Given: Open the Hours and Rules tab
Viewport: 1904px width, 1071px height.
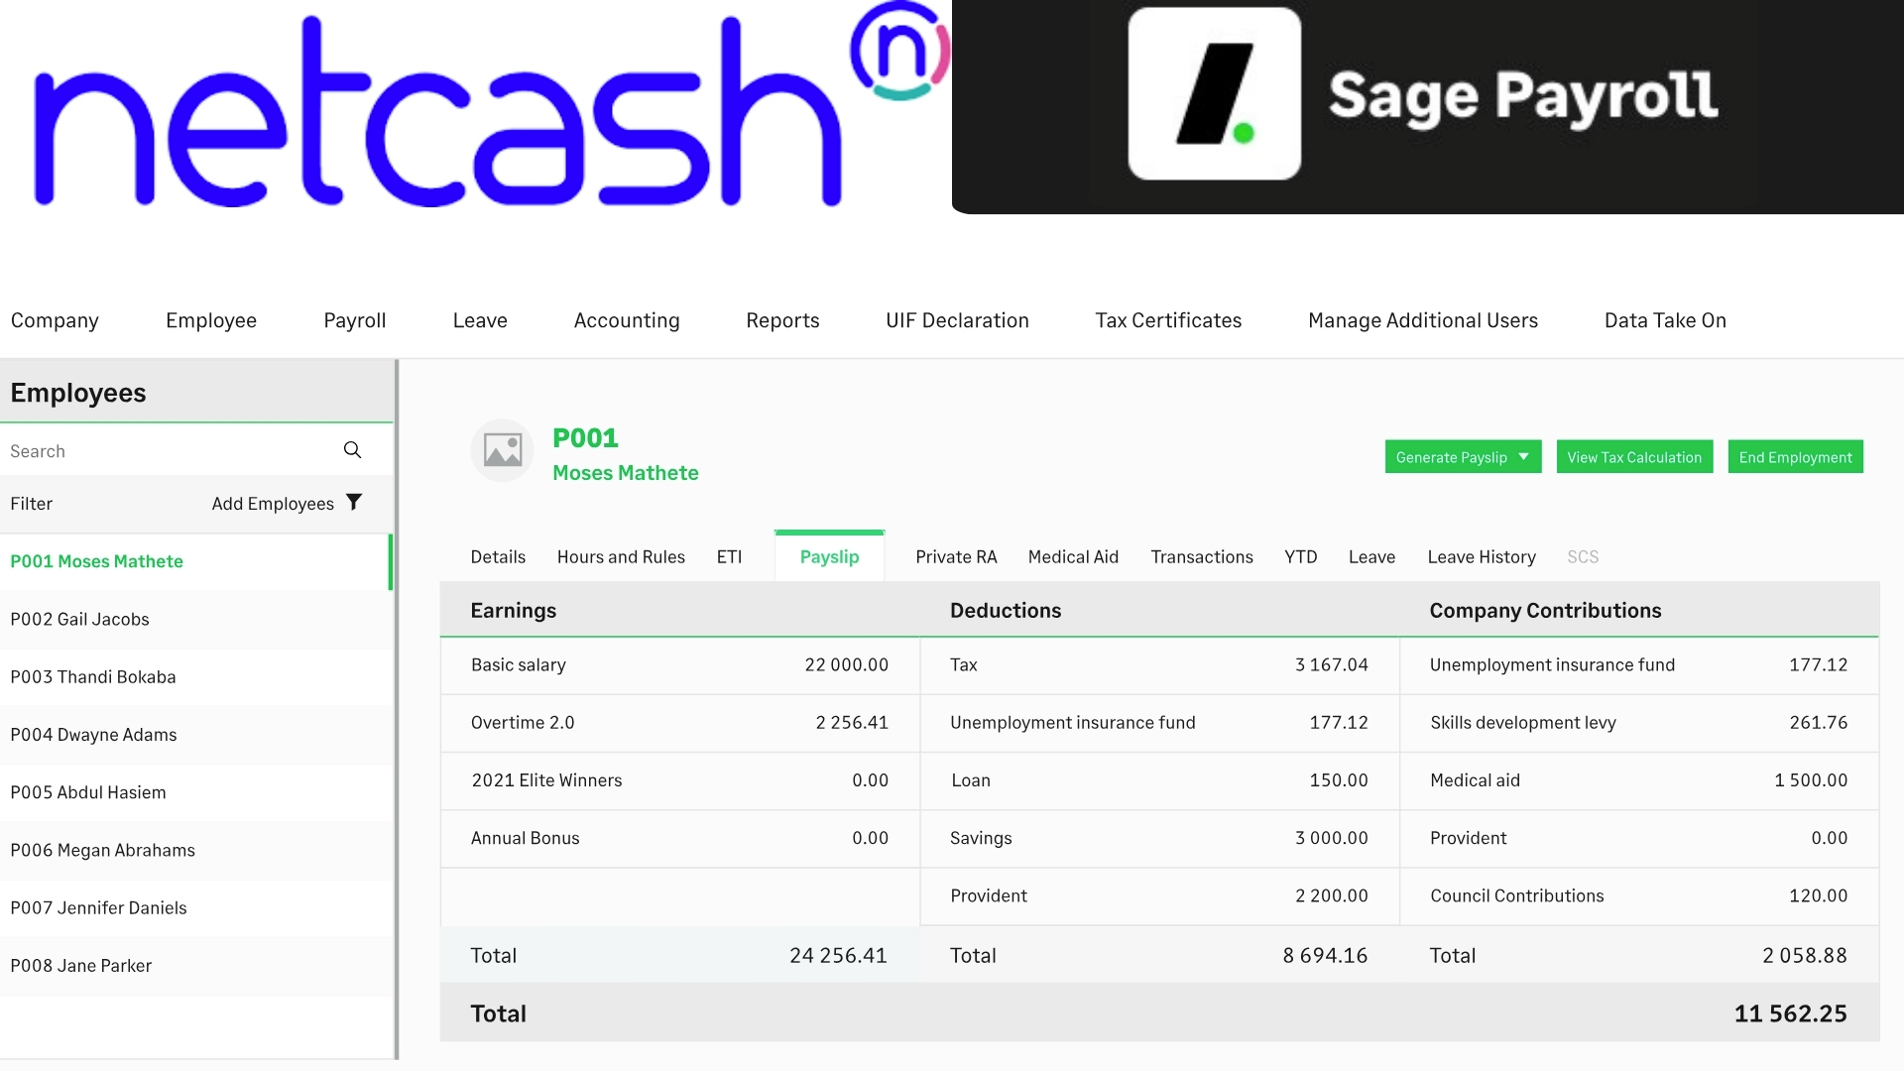Looking at the screenshot, I should 621,556.
